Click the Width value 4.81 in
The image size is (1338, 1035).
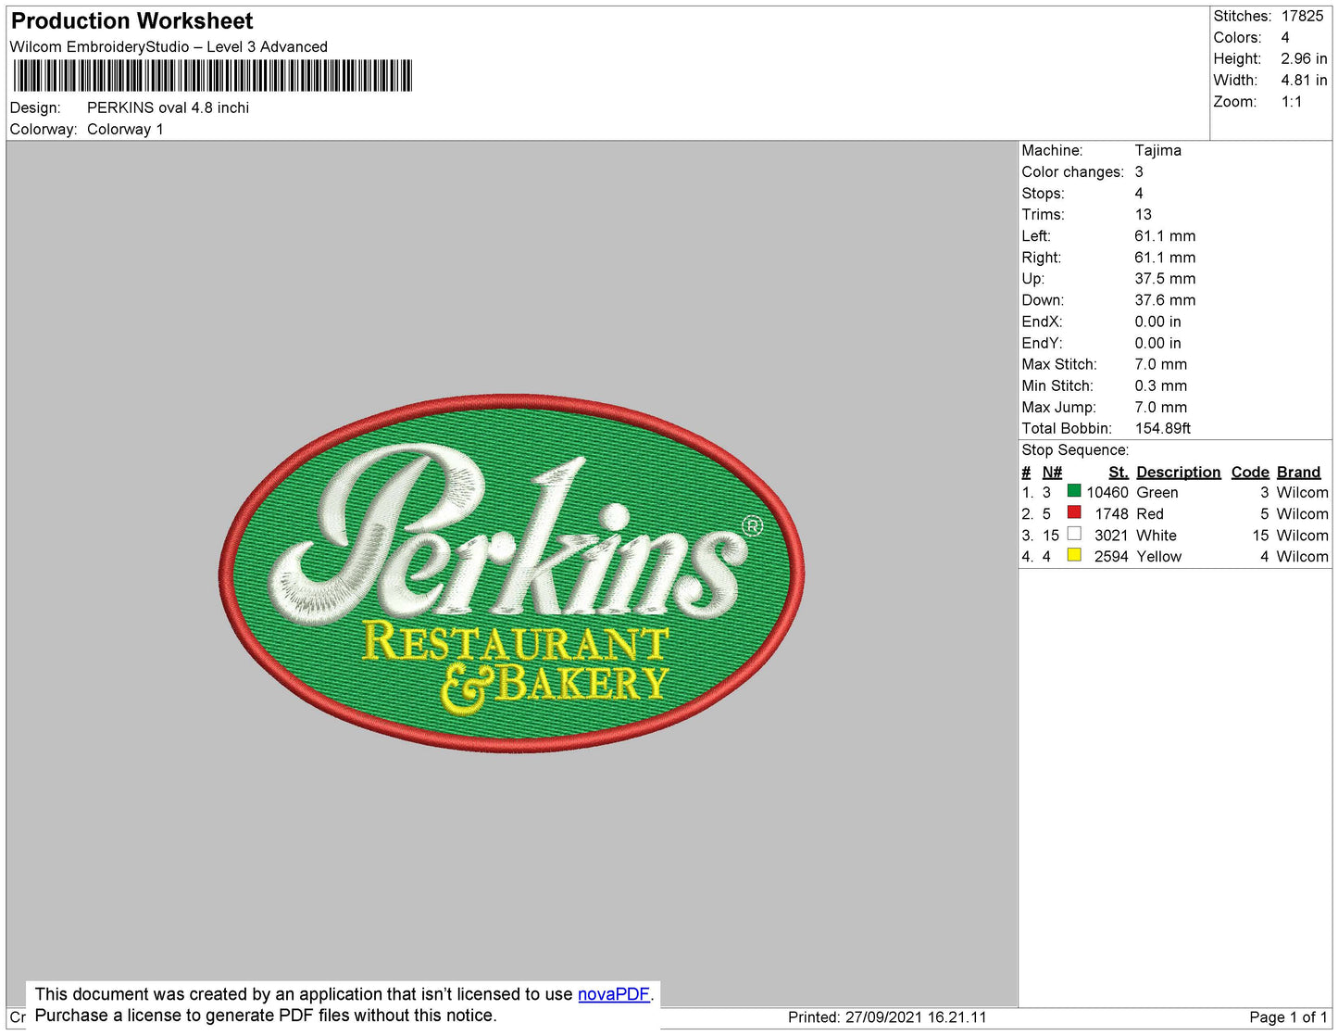pyautogui.click(x=1305, y=80)
